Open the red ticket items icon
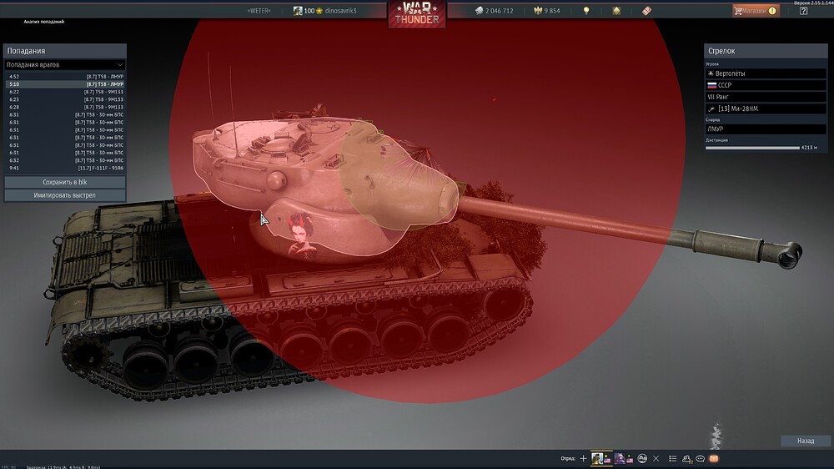Image resolution: width=834 pixels, height=469 pixels. point(646,11)
